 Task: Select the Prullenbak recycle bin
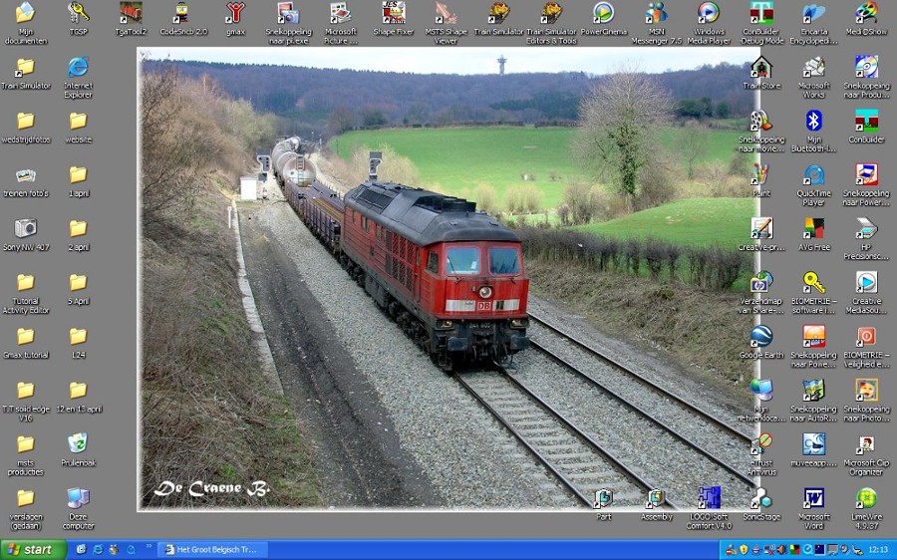click(x=78, y=444)
